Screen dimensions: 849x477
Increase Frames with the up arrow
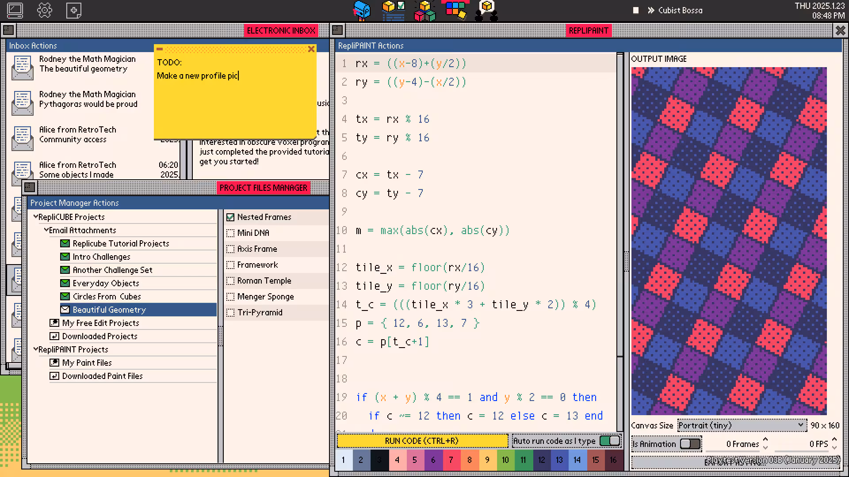click(x=765, y=440)
